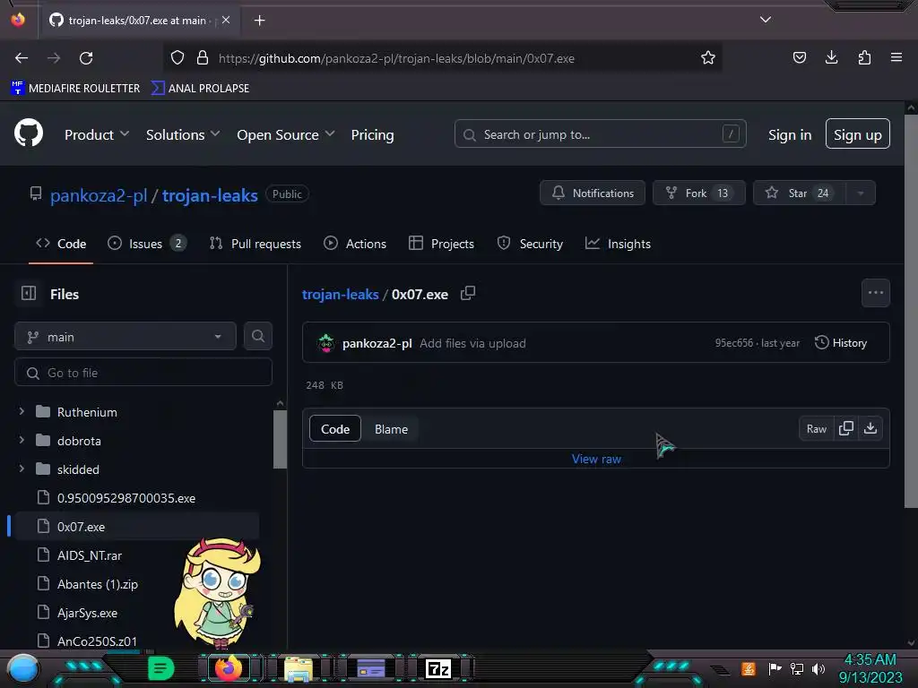Click the Raw button

tap(816, 429)
